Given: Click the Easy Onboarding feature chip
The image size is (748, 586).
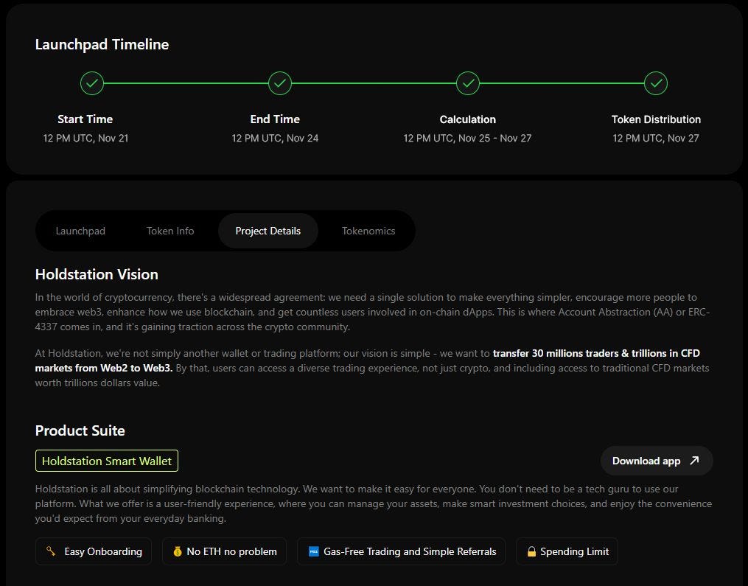Looking at the screenshot, I should 94,551.
